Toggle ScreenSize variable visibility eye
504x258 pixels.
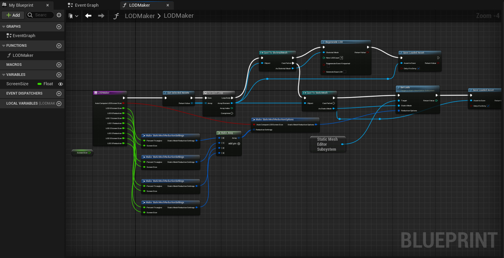click(61, 84)
